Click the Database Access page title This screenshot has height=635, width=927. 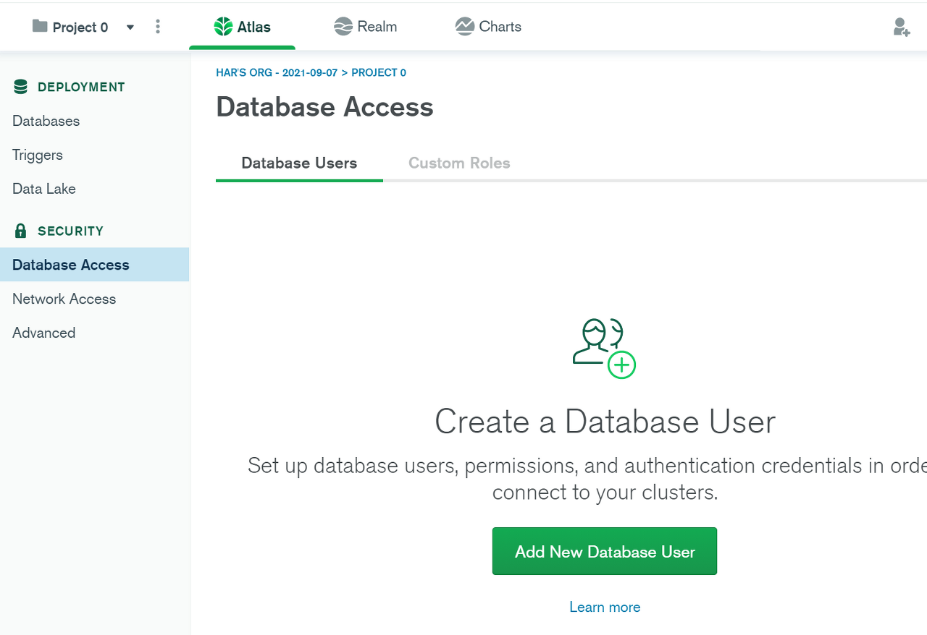click(x=324, y=107)
